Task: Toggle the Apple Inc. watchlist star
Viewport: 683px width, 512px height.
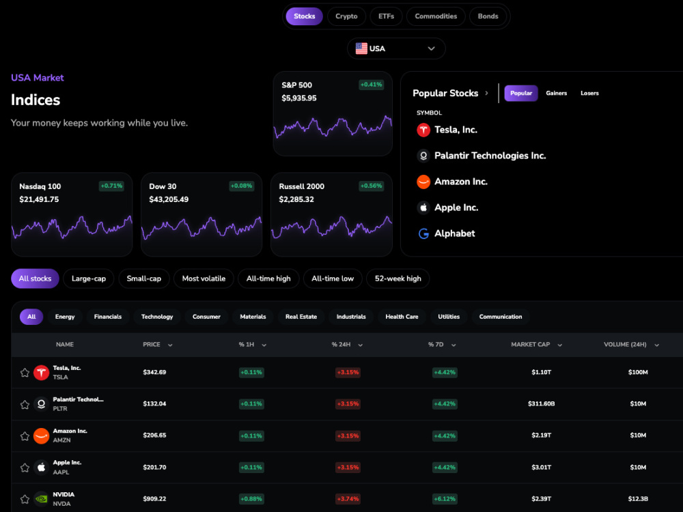Action: tap(25, 468)
